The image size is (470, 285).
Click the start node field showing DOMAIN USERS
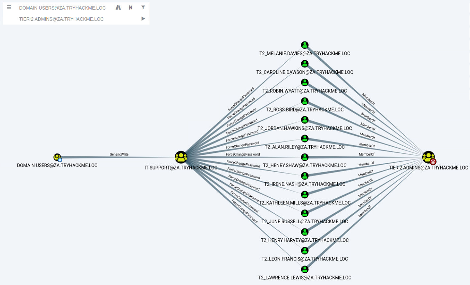pos(62,8)
